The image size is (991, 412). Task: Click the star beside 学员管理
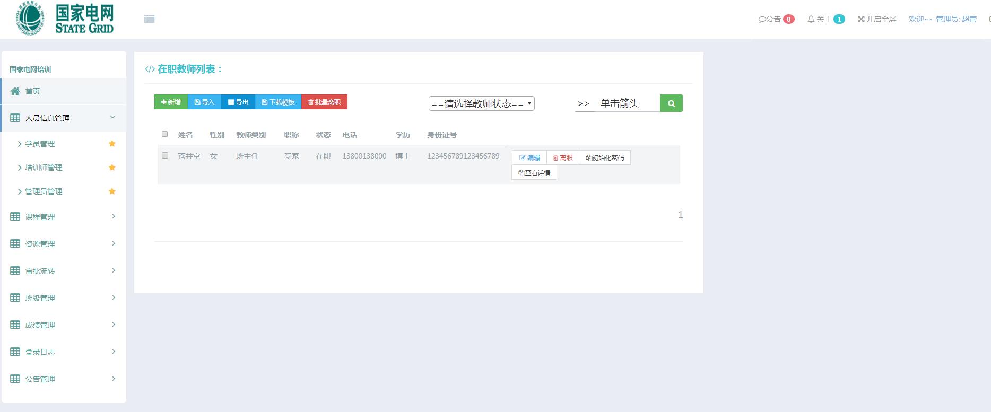112,144
